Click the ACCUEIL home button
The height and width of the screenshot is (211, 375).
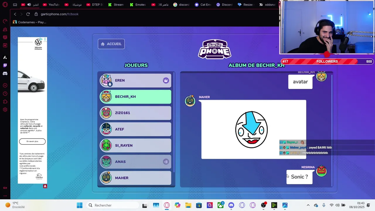pos(111,44)
